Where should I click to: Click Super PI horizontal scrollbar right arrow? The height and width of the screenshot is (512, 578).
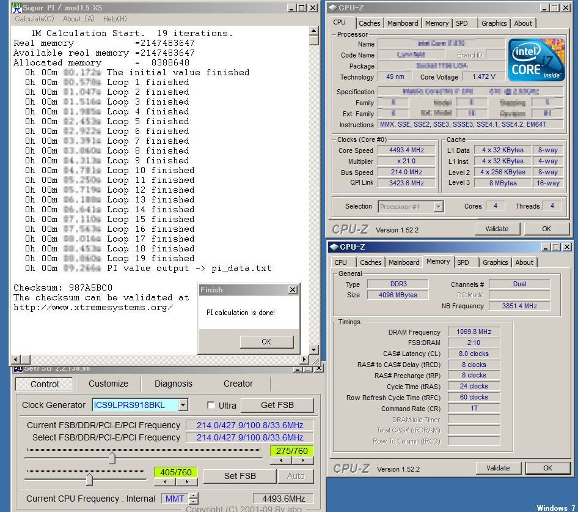click(304, 359)
